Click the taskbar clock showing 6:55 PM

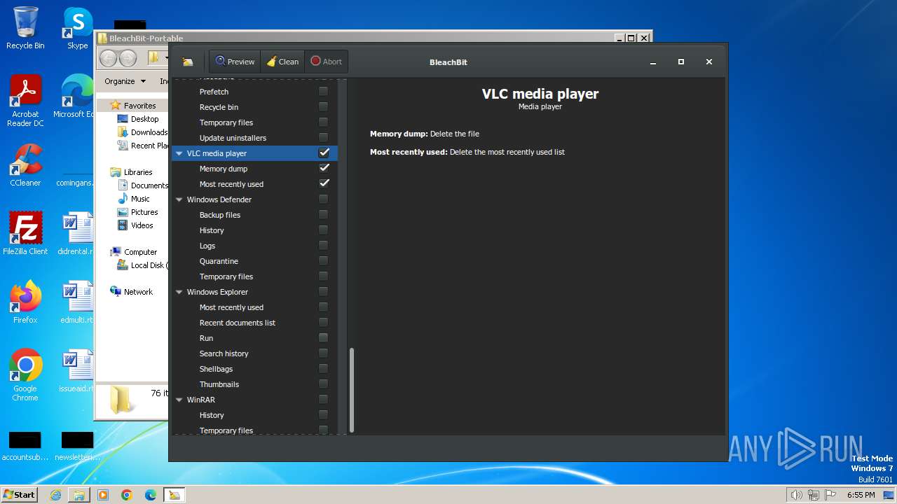(x=861, y=495)
